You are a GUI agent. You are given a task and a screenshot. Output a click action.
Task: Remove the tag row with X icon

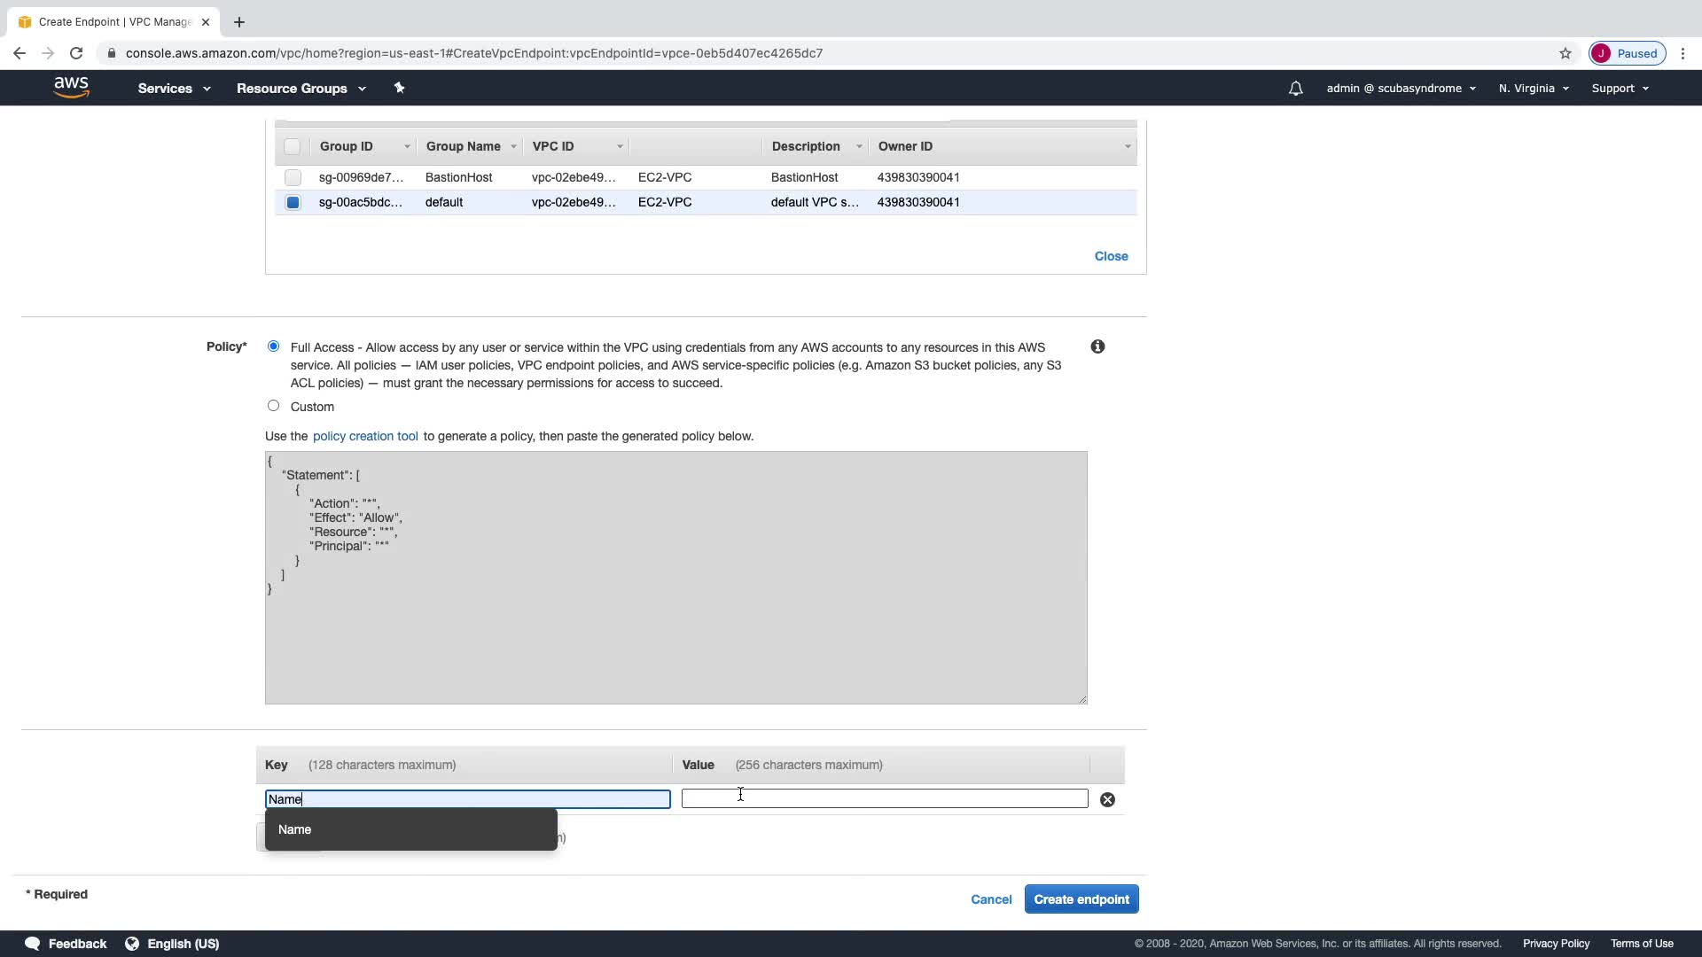[1107, 799]
